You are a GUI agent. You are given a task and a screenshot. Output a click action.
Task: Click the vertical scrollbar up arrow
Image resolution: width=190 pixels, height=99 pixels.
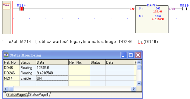click(x=139, y=62)
